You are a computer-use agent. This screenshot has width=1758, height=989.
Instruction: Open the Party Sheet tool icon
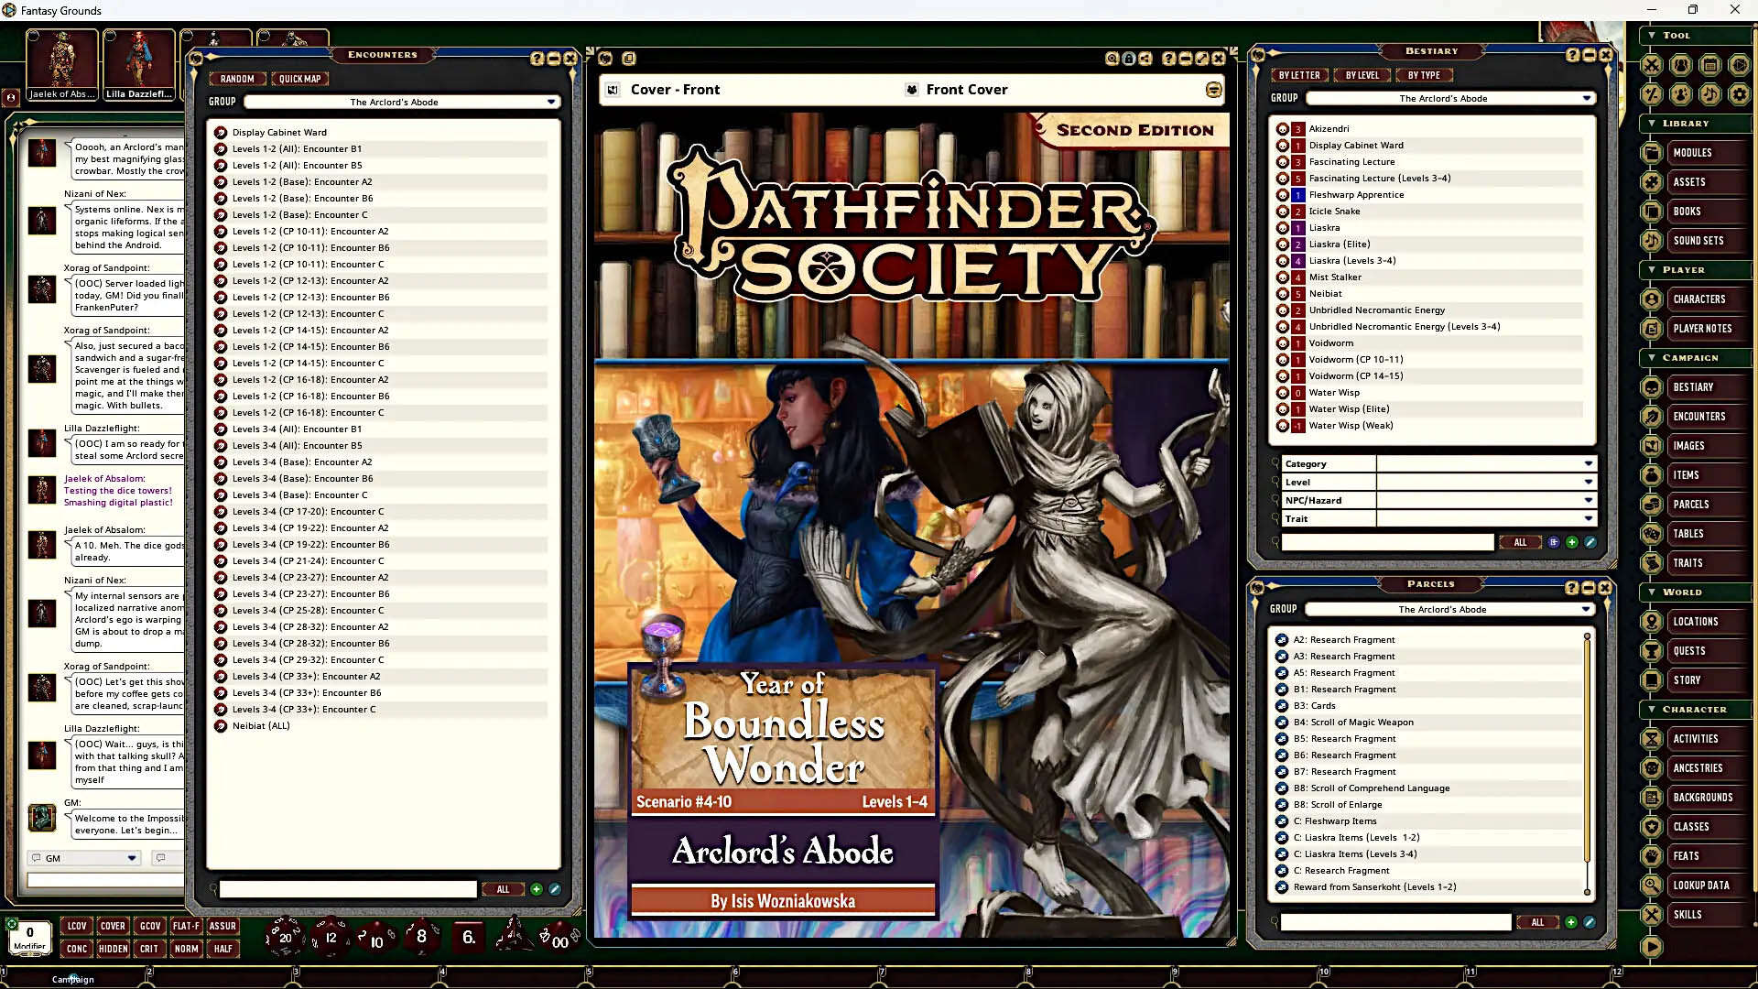(1681, 65)
